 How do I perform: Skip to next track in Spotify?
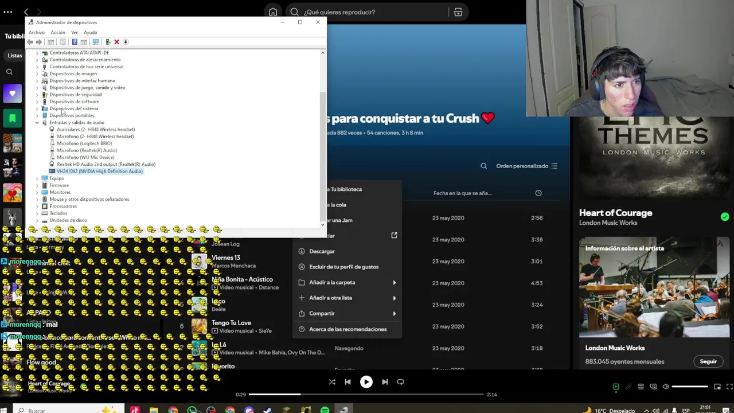click(x=385, y=382)
